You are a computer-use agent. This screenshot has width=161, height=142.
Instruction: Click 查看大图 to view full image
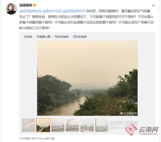click(x=43, y=37)
